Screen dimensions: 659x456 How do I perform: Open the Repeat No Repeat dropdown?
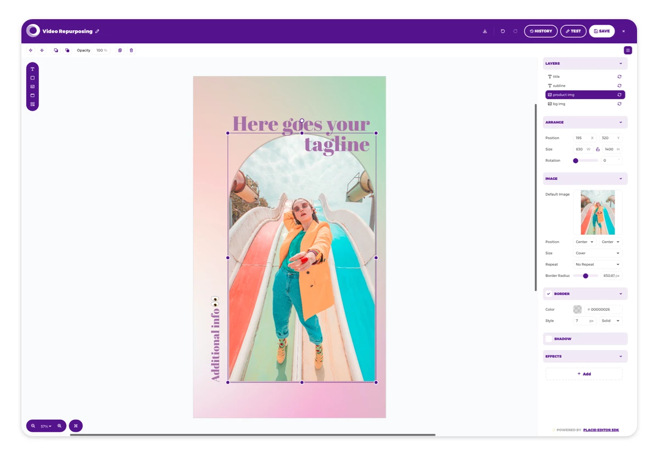(597, 264)
